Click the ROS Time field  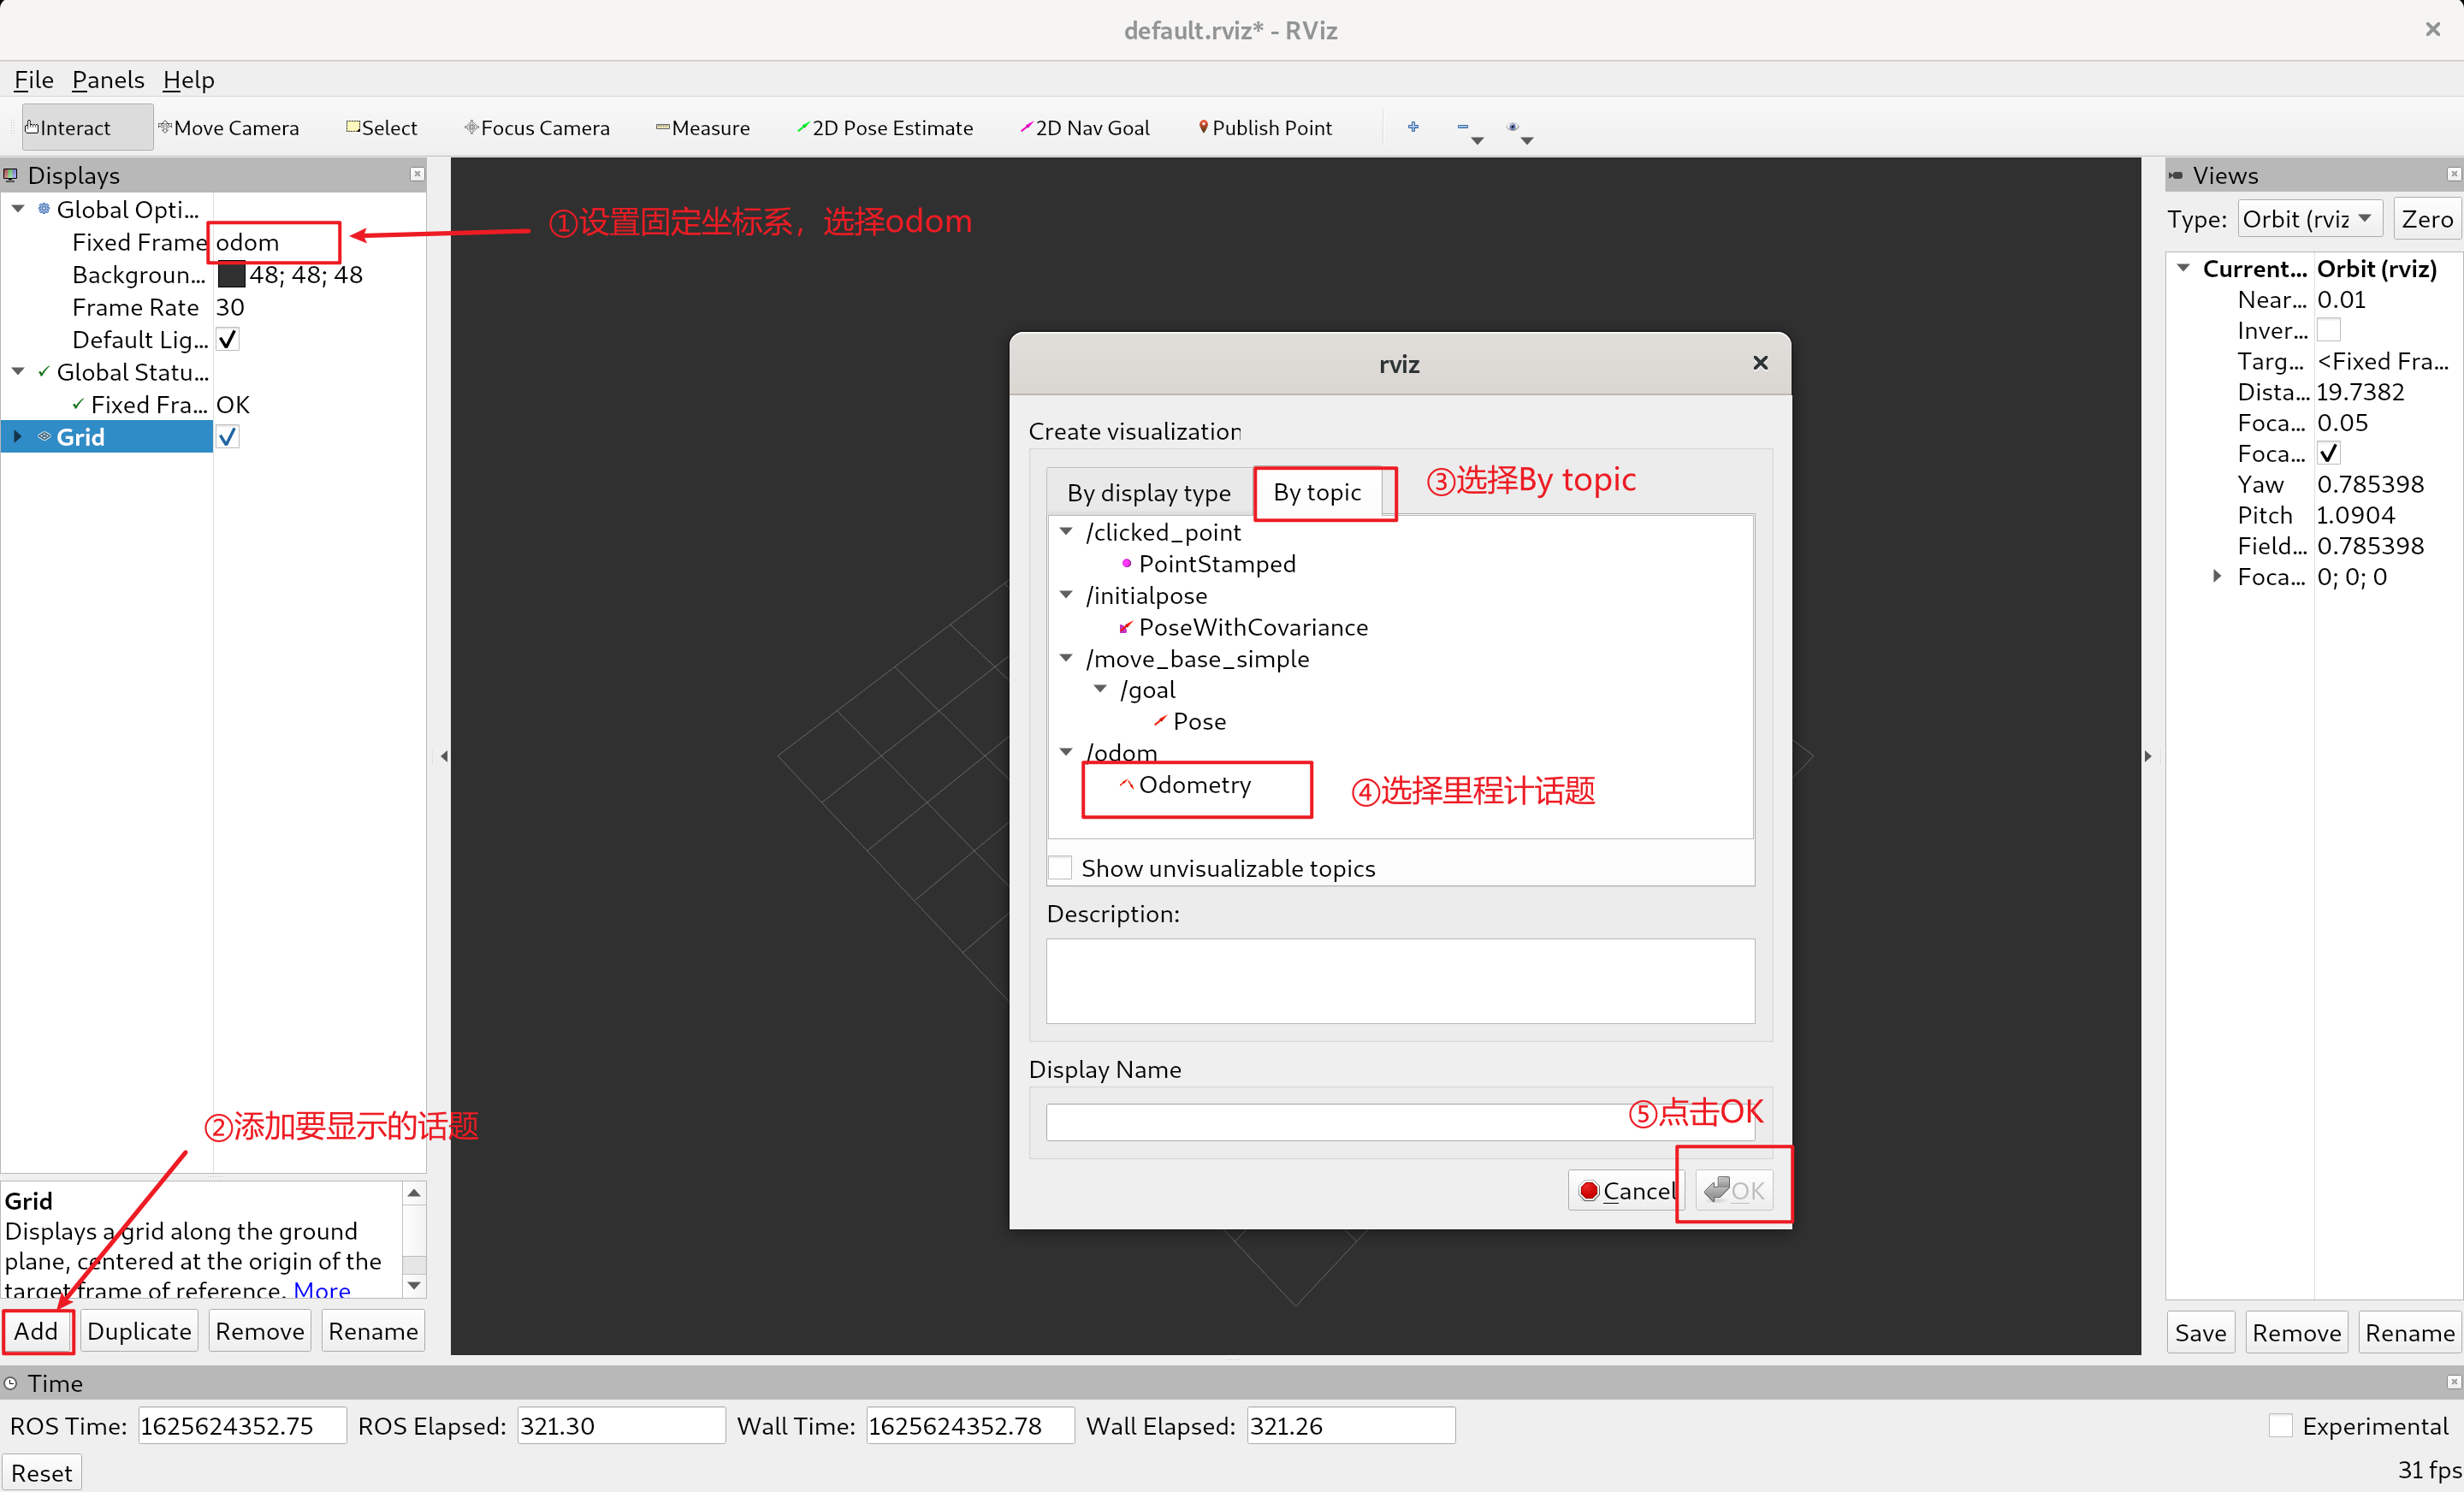point(242,1425)
